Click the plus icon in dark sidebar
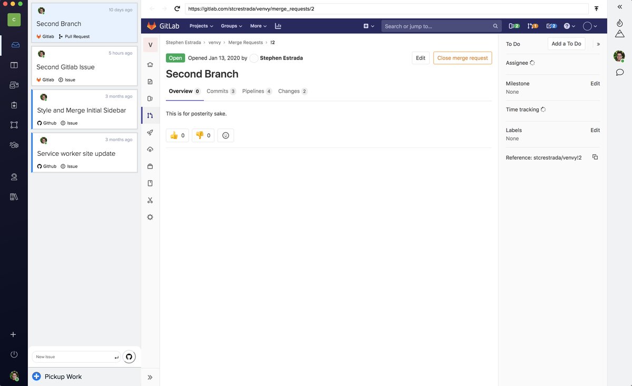The height and width of the screenshot is (386, 632). (x=14, y=334)
